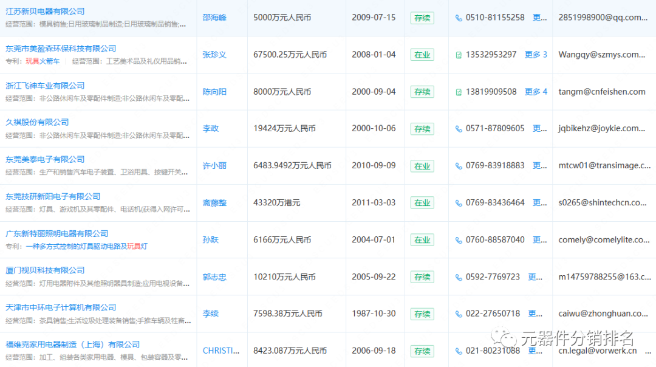Open patent 一种多方式控制的灯具驱动电路及玩具灯
Viewport: 656px width, 367px height.
click(87, 246)
